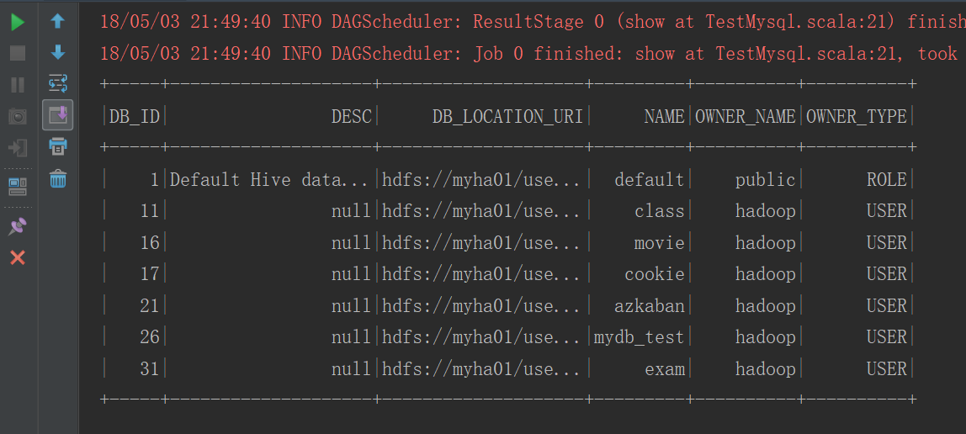Image resolution: width=966 pixels, height=434 pixels.
Task: Click the azkaban database name
Action: [650, 306]
